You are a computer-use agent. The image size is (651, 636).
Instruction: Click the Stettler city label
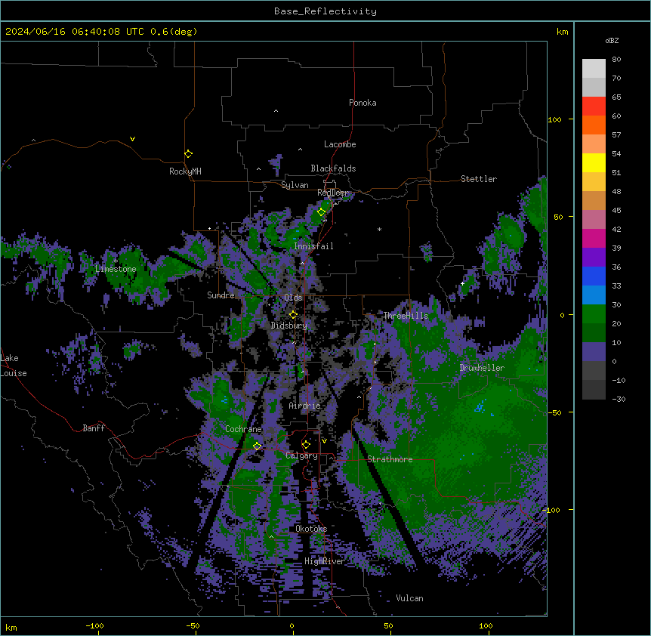[479, 179]
